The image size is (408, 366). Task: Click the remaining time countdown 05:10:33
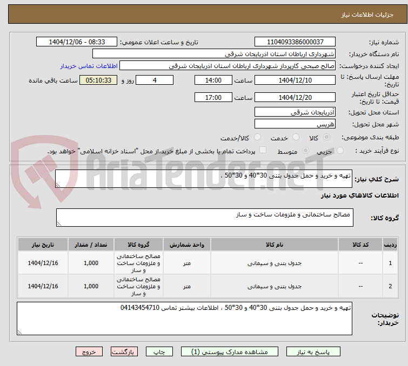pyautogui.click(x=98, y=80)
